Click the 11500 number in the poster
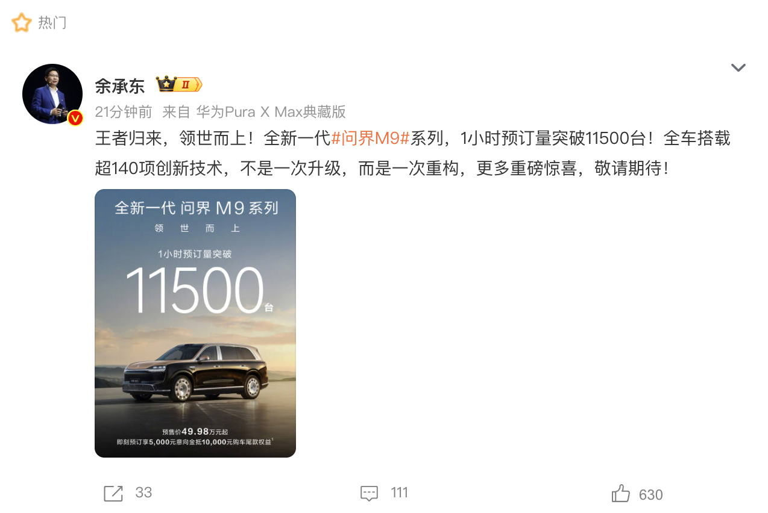Image resolution: width=768 pixels, height=513 pixels. [195, 290]
